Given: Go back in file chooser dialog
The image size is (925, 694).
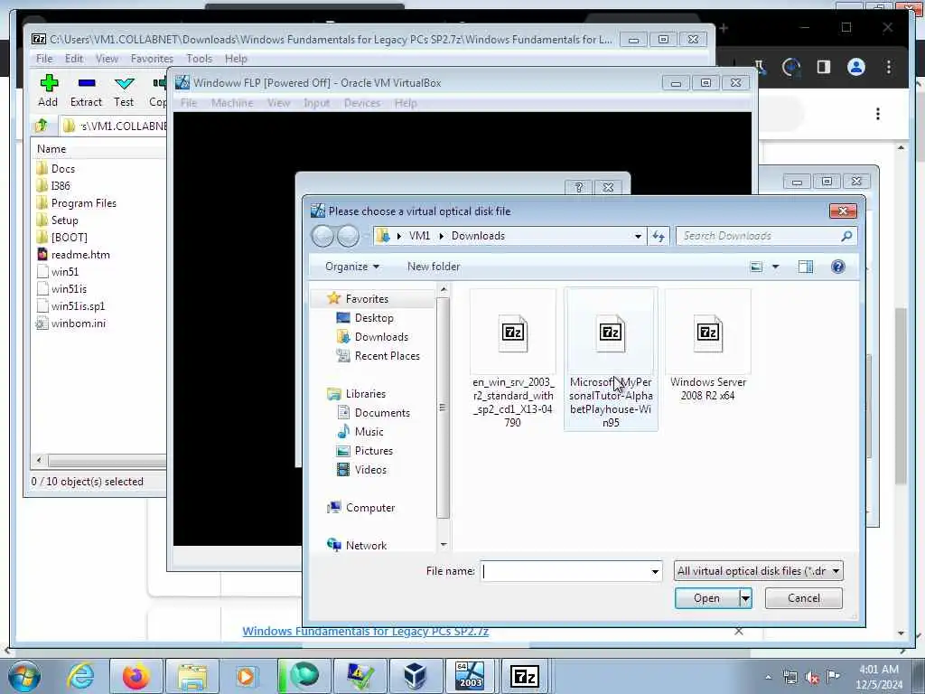Looking at the screenshot, I should click(322, 236).
